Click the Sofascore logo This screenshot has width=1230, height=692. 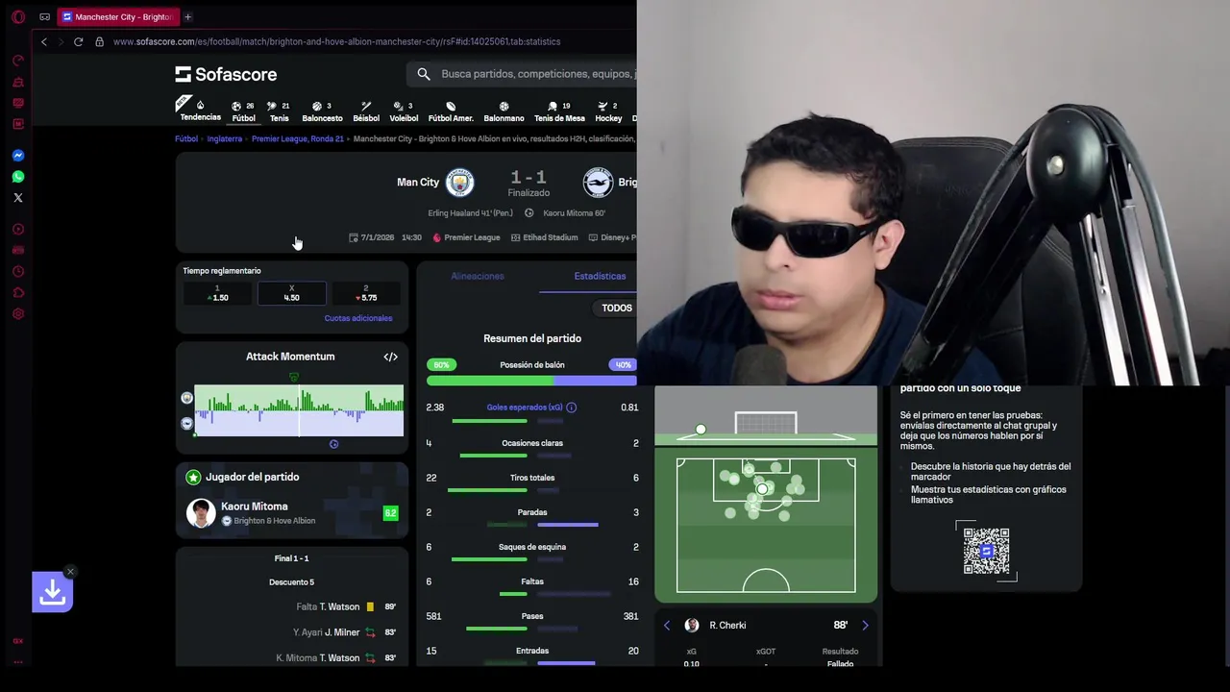pyautogui.click(x=226, y=74)
